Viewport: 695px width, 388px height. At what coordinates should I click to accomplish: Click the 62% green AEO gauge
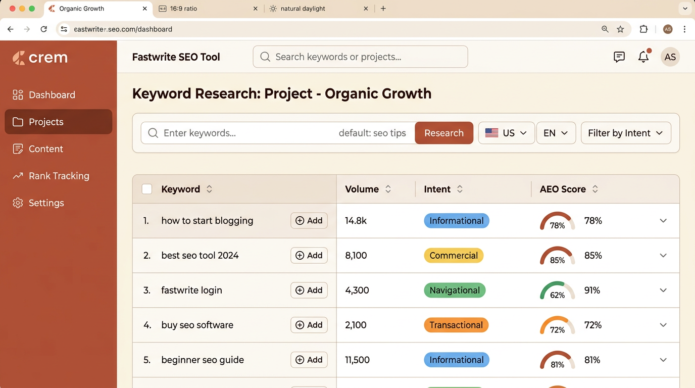pos(558,291)
